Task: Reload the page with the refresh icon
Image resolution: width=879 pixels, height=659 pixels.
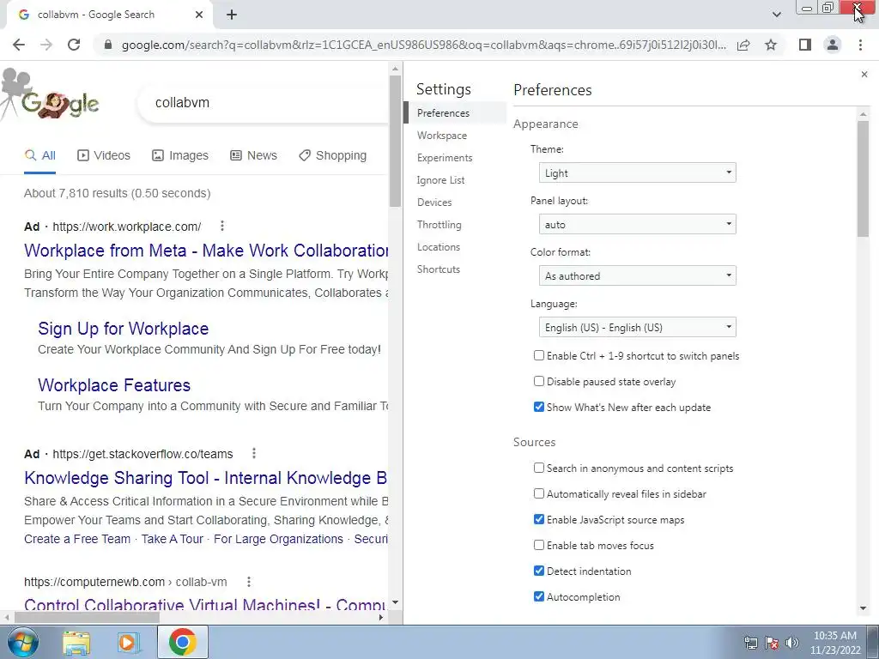Action: pos(74,45)
